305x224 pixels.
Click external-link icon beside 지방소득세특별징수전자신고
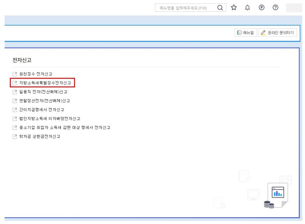(x=15, y=83)
